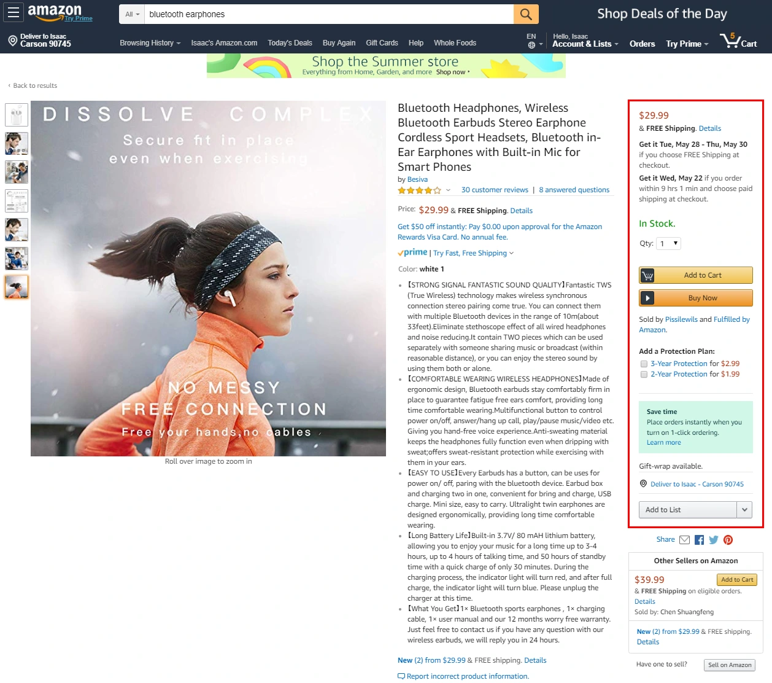Select sixth product thumbnail
Screen dimensions: 772x683
tap(17, 259)
